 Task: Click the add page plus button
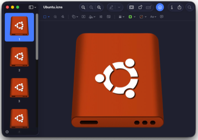[7, 132]
